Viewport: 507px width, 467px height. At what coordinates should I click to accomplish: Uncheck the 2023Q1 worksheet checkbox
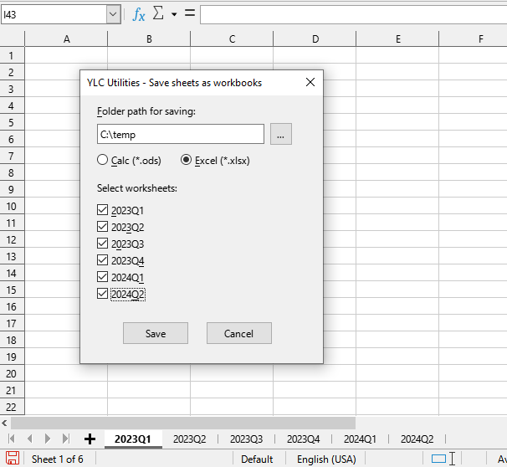point(103,210)
